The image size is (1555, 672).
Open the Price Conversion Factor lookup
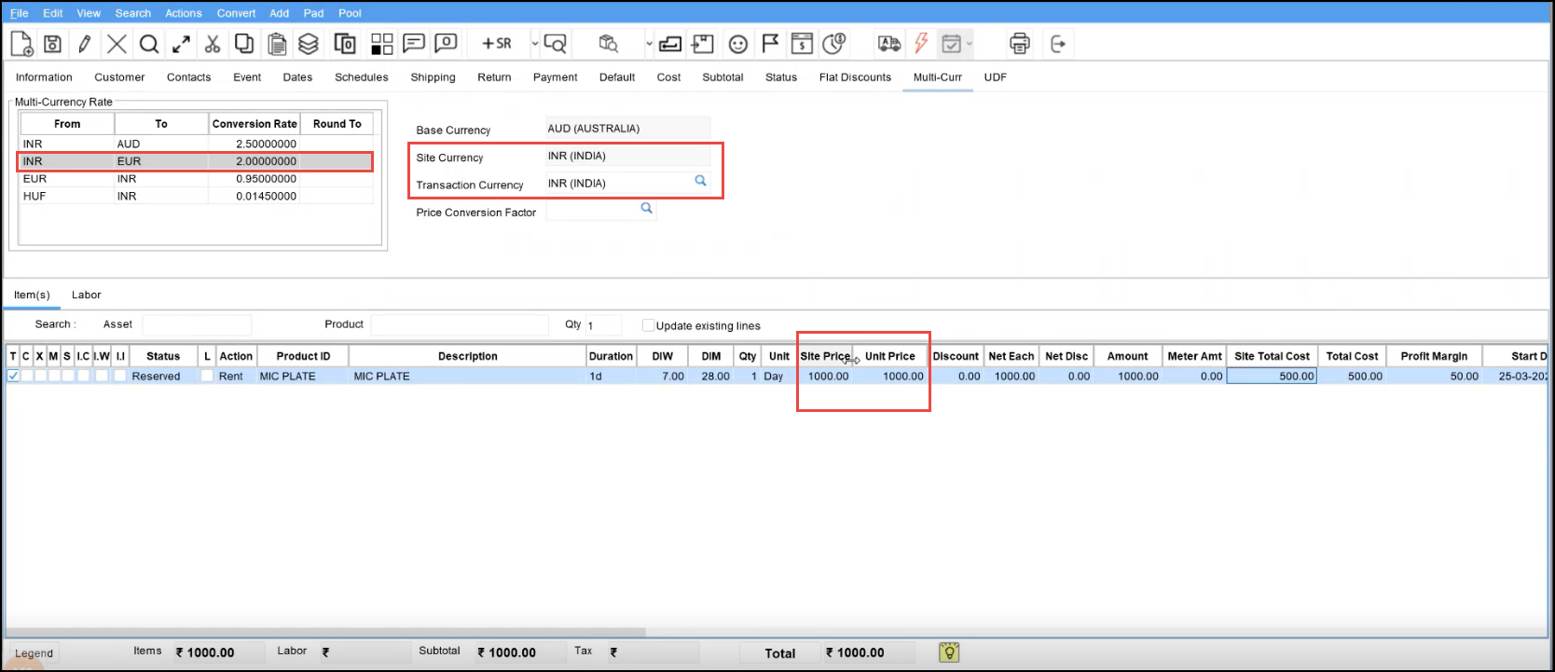646,209
